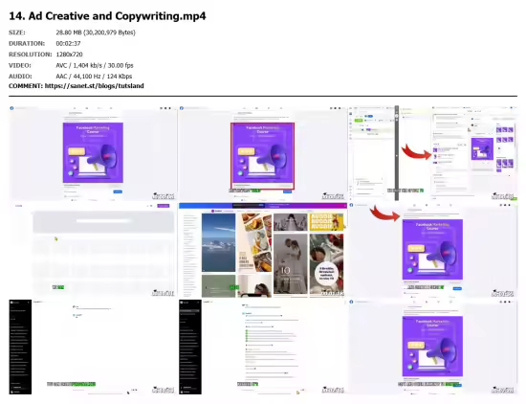
Task: Open the thumbnail with the blank gray banner page
Action: pos(93,250)
